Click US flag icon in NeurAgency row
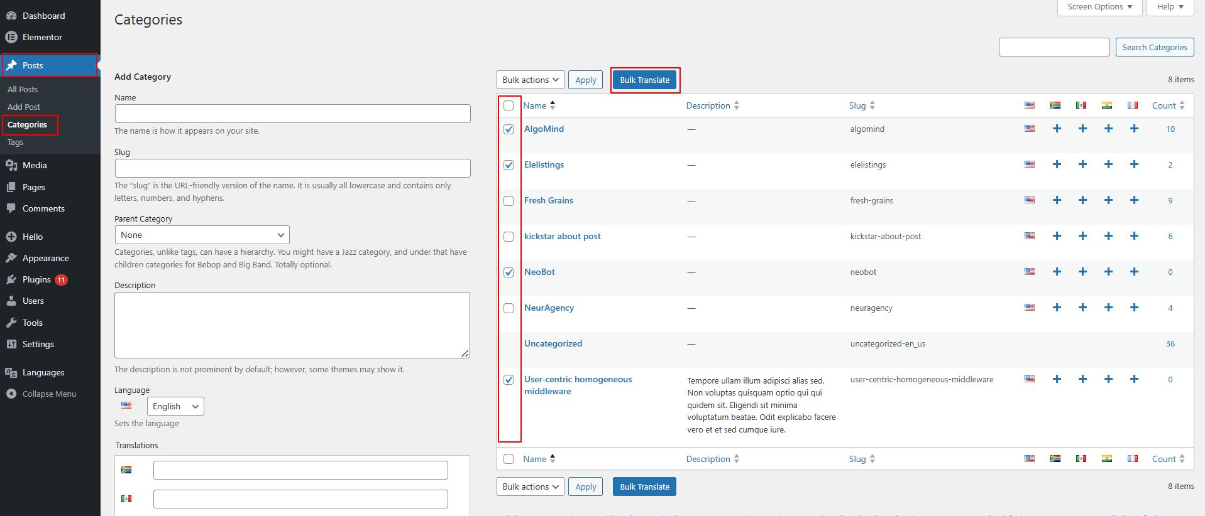This screenshot has width=1205, height=516. coord(1030,308)
